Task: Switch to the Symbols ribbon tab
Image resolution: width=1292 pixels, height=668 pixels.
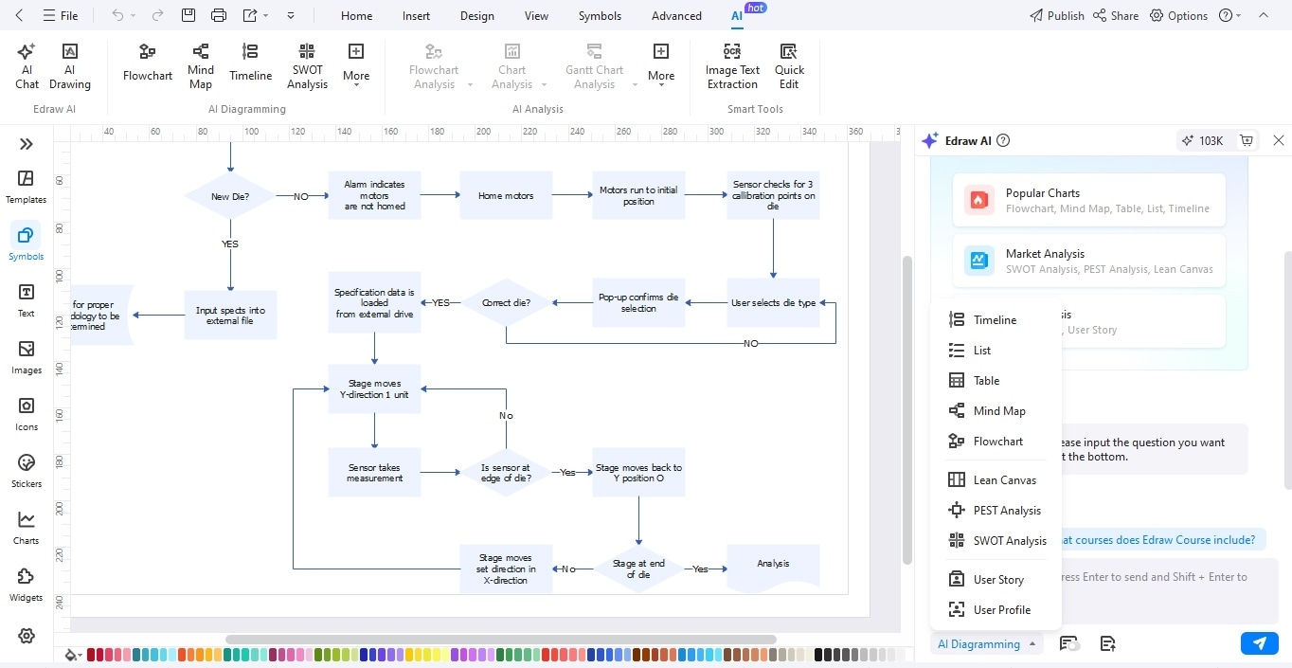Action: point(600,15)
